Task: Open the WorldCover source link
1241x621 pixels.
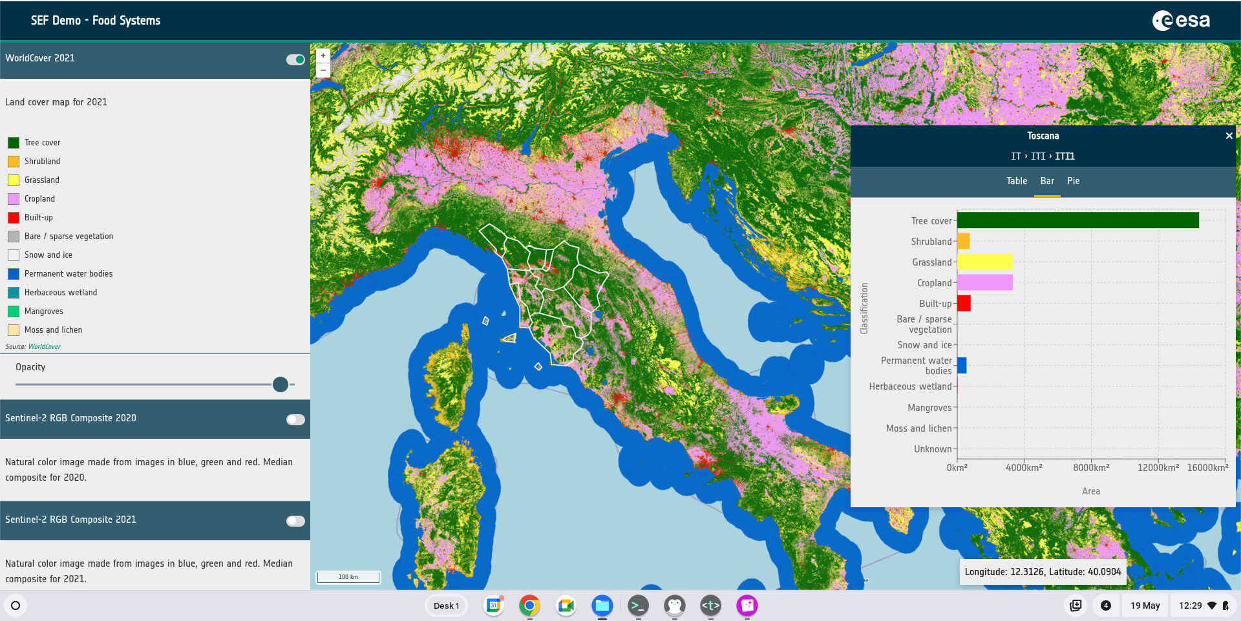Action: click(x=44, y=347)
